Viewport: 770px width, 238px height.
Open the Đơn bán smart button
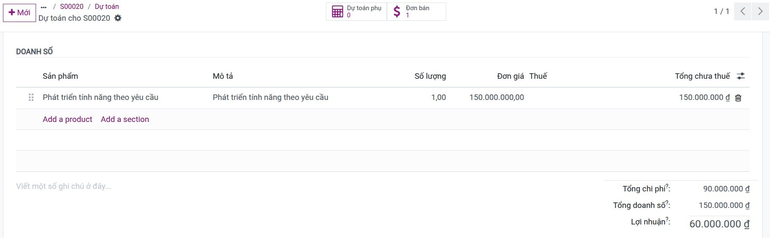(x=416, y=11)
